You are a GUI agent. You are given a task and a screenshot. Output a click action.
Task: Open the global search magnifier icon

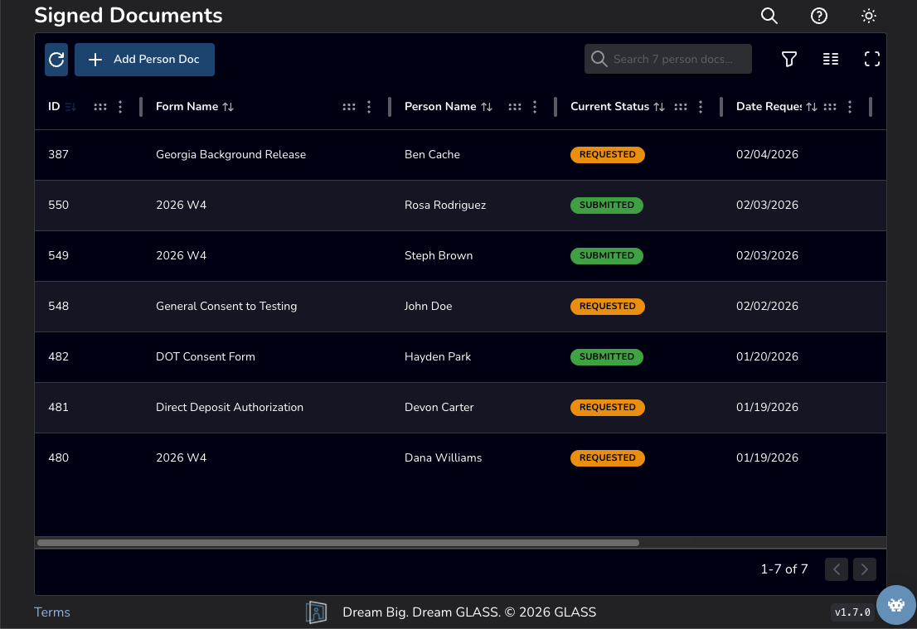[769, 16]
